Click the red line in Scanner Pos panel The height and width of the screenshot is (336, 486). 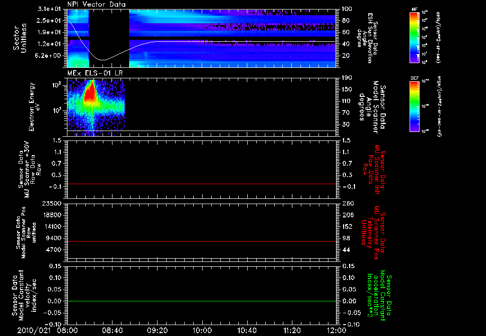202,241
